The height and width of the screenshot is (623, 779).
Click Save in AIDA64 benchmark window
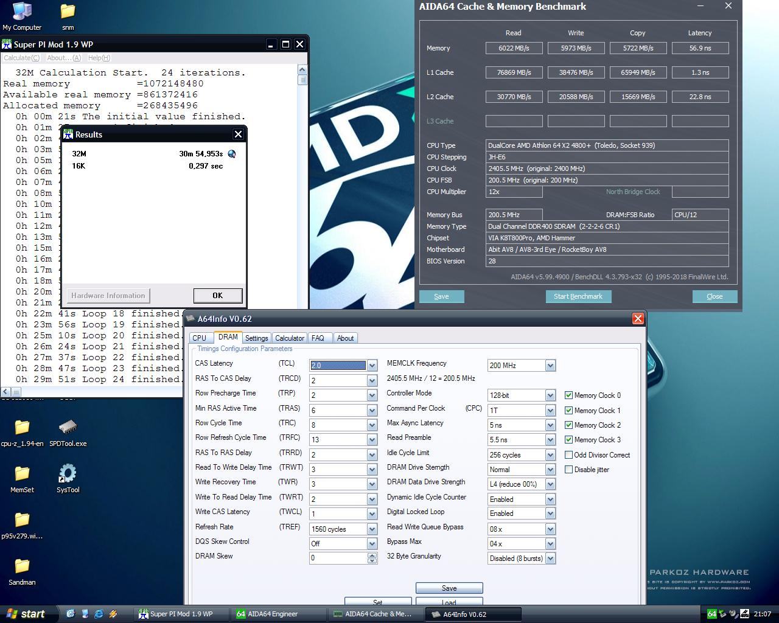click(441, 296)
